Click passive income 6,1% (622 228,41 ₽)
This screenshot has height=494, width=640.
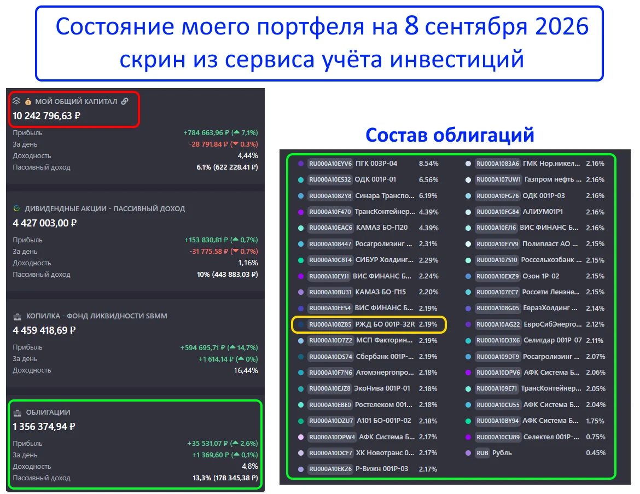228,167
